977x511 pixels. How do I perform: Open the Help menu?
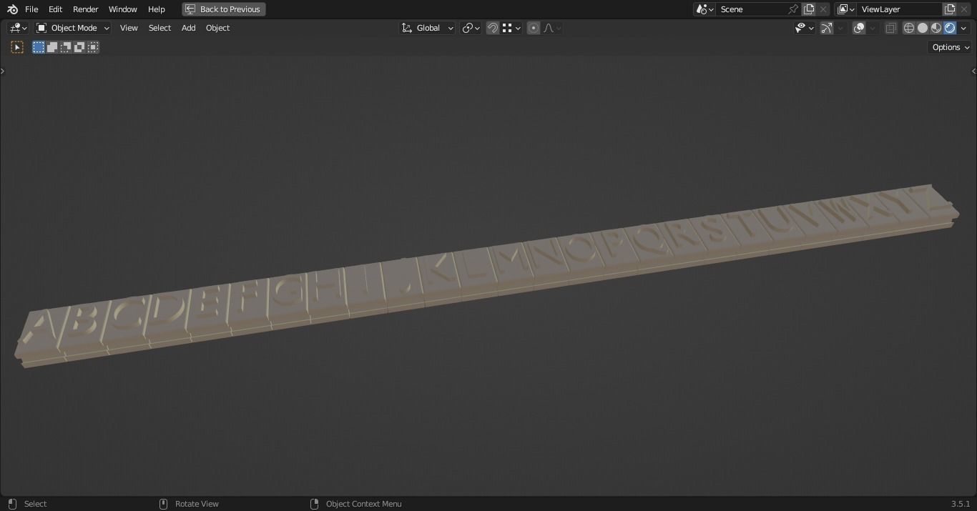[156, 9]
